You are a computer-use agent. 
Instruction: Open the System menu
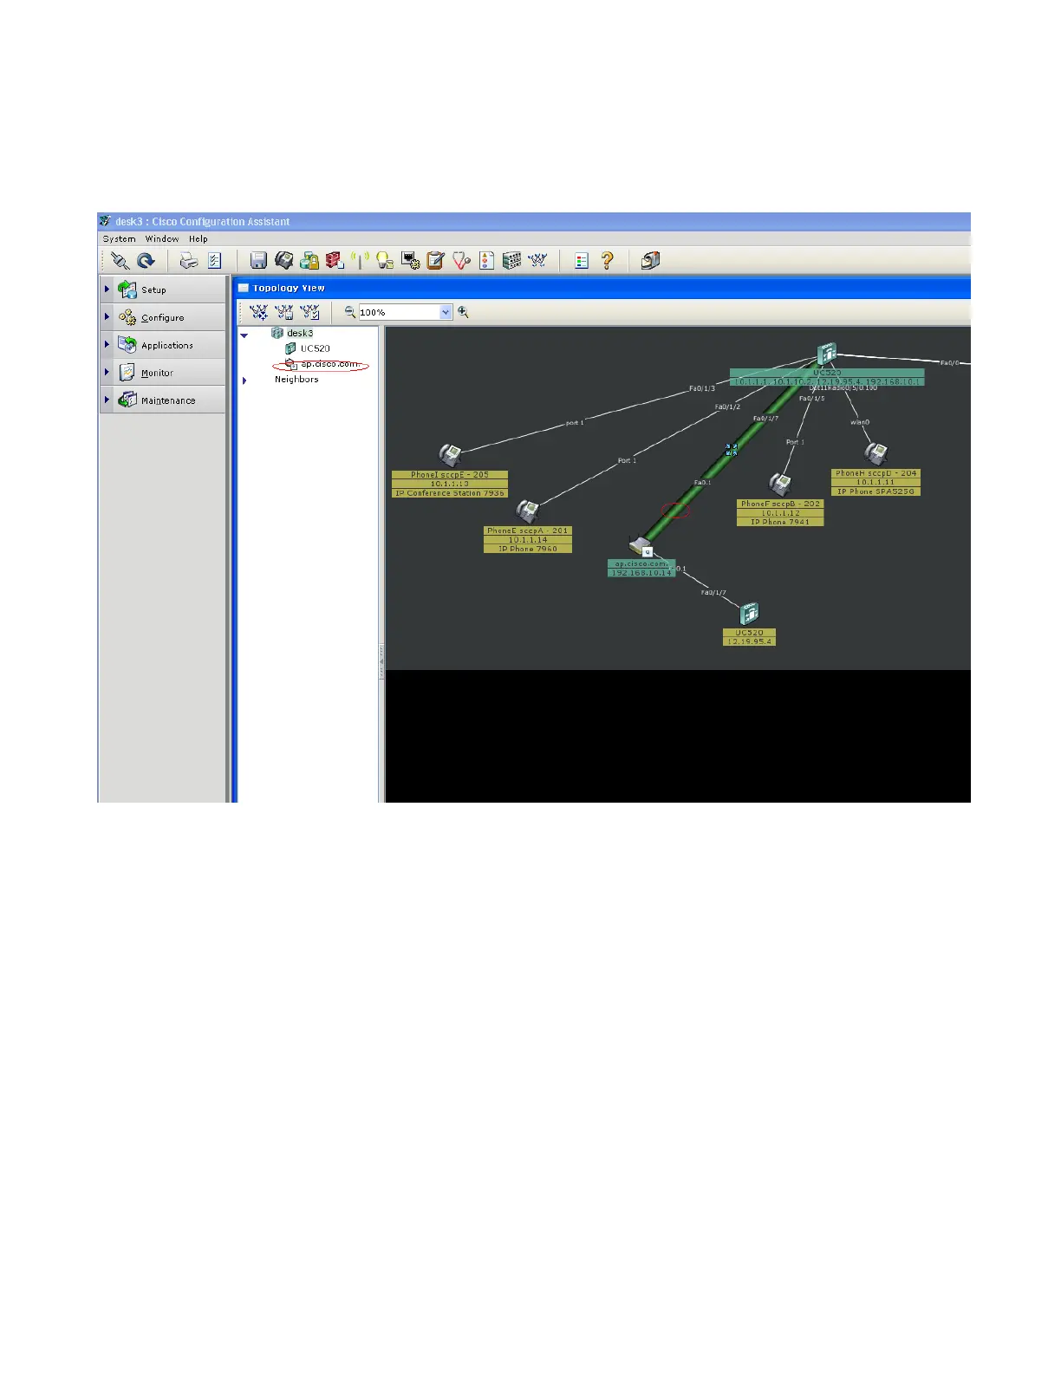[120, 239]
